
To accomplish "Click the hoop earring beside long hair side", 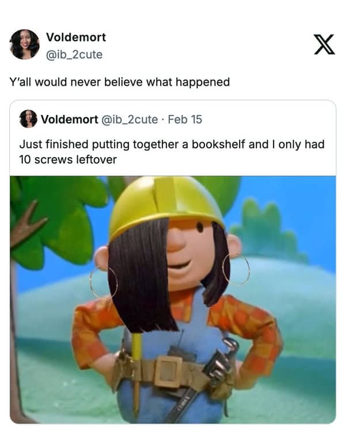I will (x=104, y=282).
